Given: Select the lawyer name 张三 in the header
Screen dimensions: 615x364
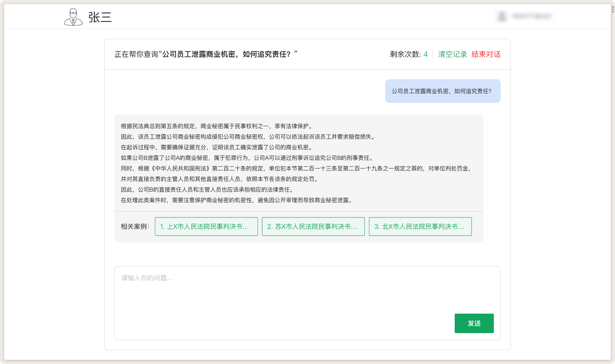Looking at the screenshot, I should pyautogui.click(x=100, y=18).
